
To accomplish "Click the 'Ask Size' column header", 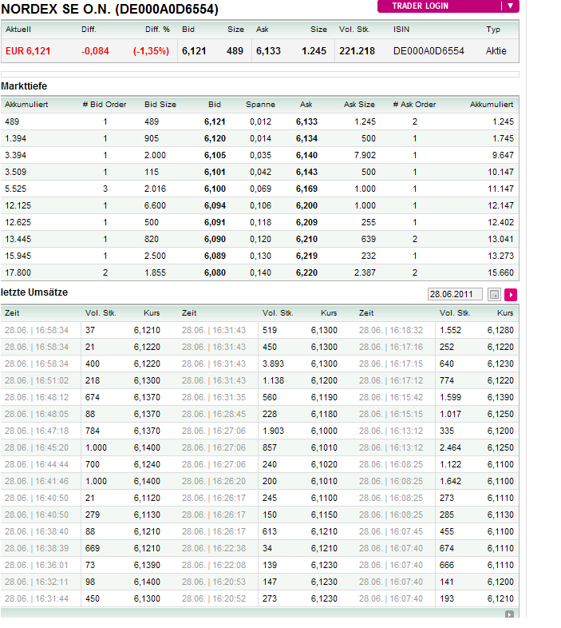I will (x=358, y=105).
